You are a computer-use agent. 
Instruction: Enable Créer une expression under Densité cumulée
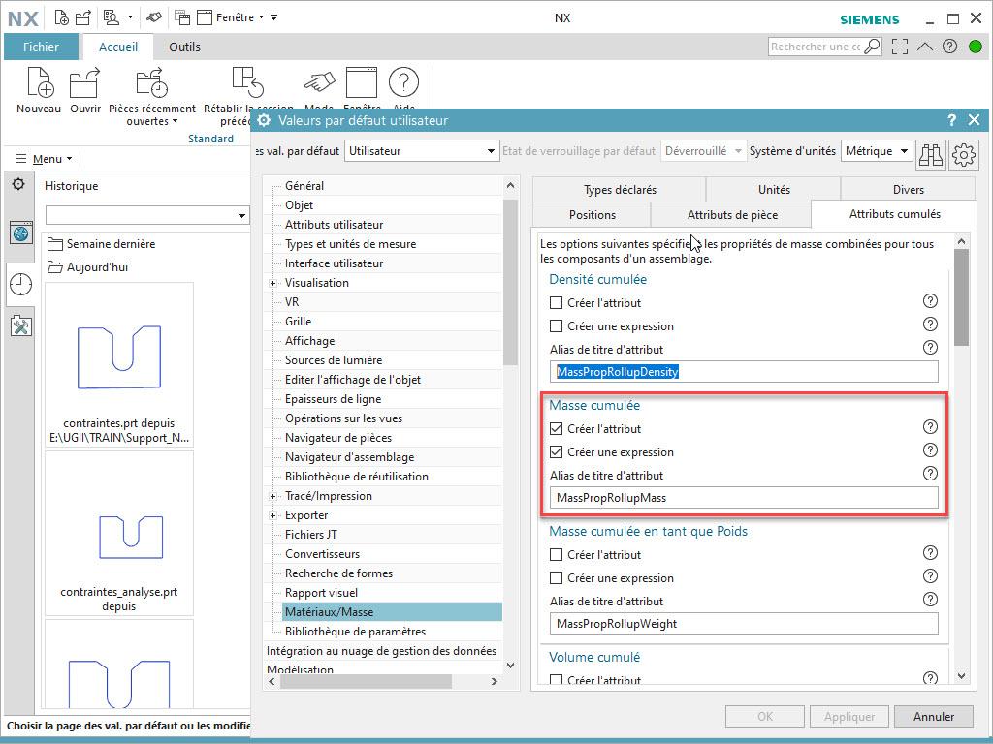(x=556, y=326)
